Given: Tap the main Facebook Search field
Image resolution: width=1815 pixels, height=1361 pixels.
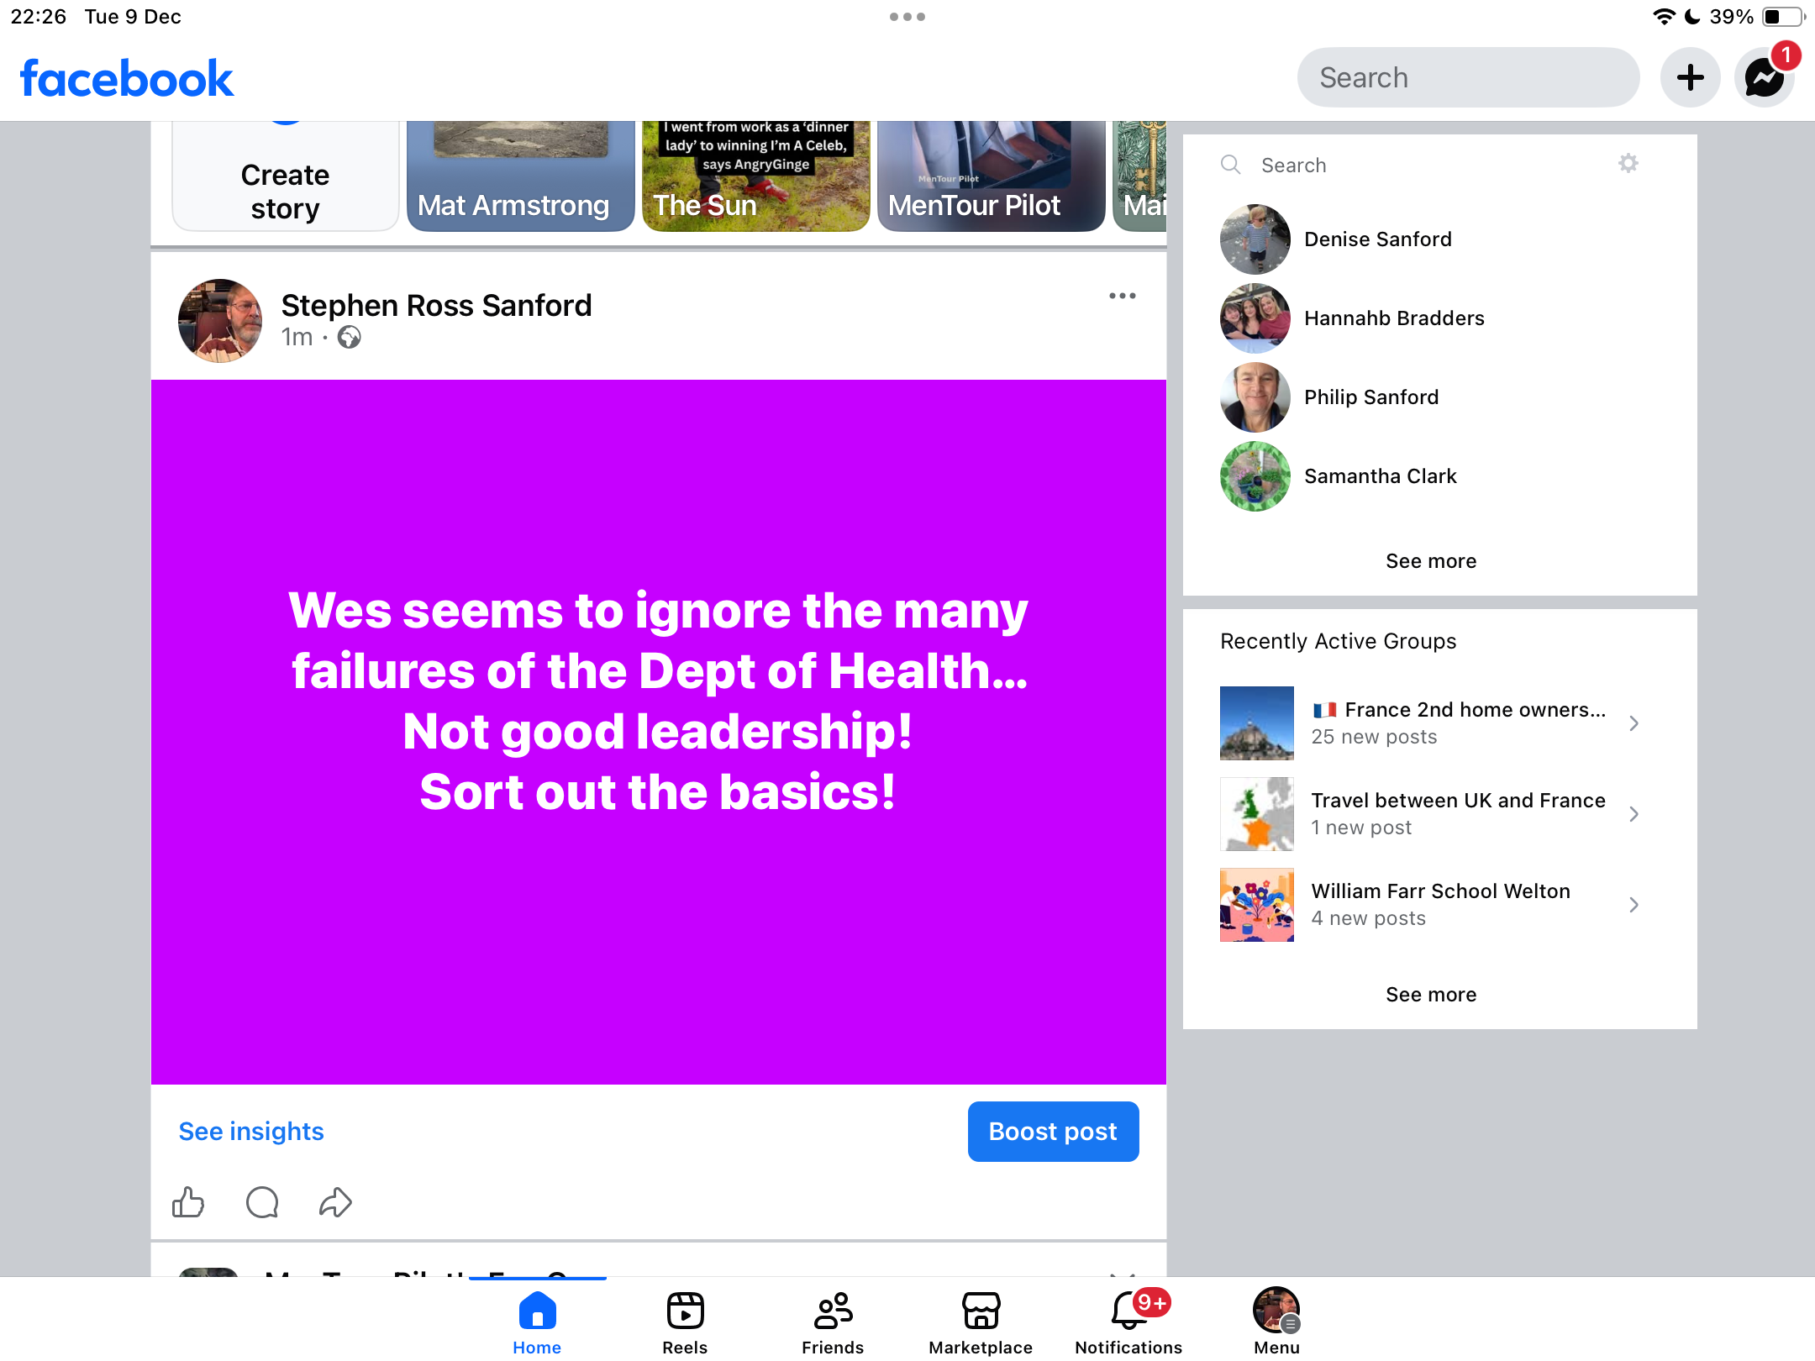Looking at the screenshot, I should [1468, 78].
